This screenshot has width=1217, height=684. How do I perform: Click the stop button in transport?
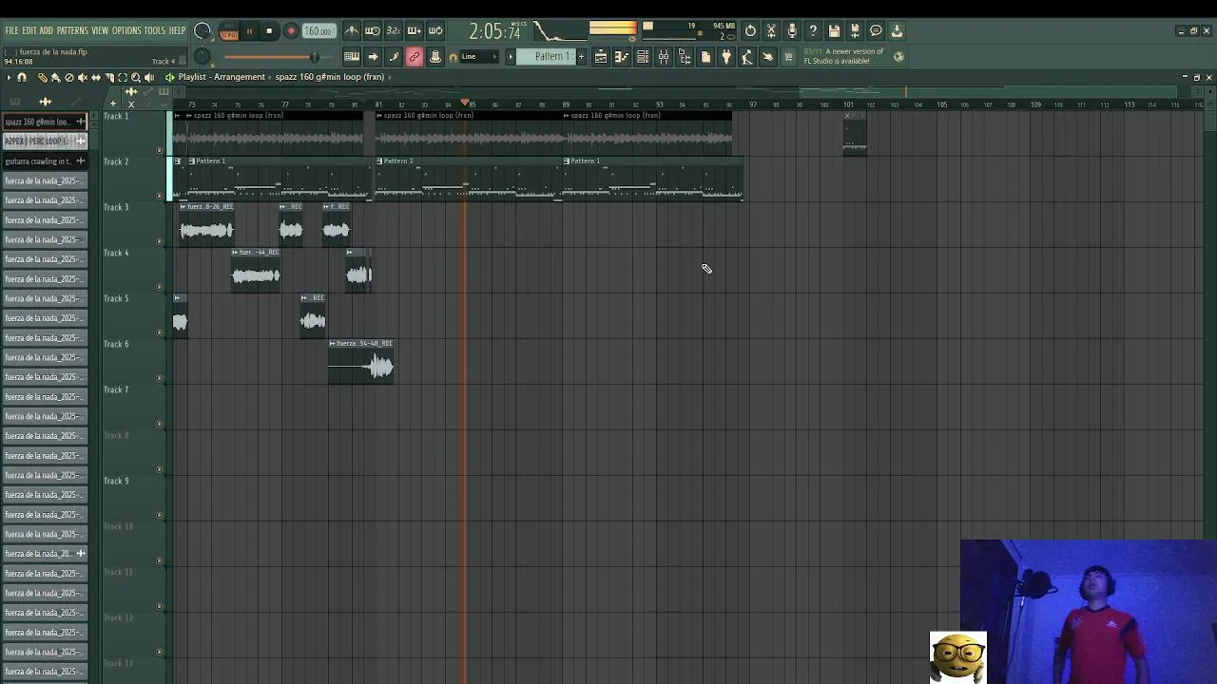(269, 31)
